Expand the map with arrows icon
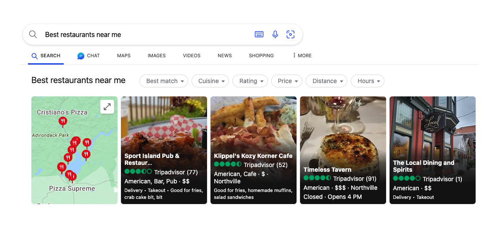Image resolution: width=498 pixels, height=229 pixels. point(107,107)
